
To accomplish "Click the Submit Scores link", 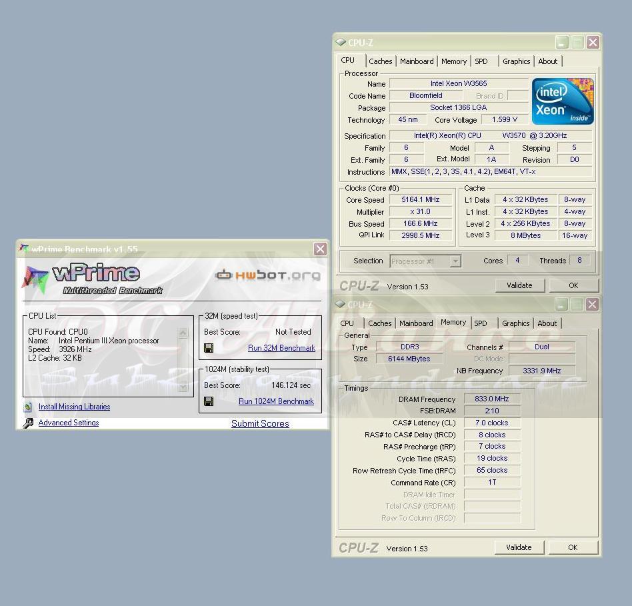I will tap(260, 424).
